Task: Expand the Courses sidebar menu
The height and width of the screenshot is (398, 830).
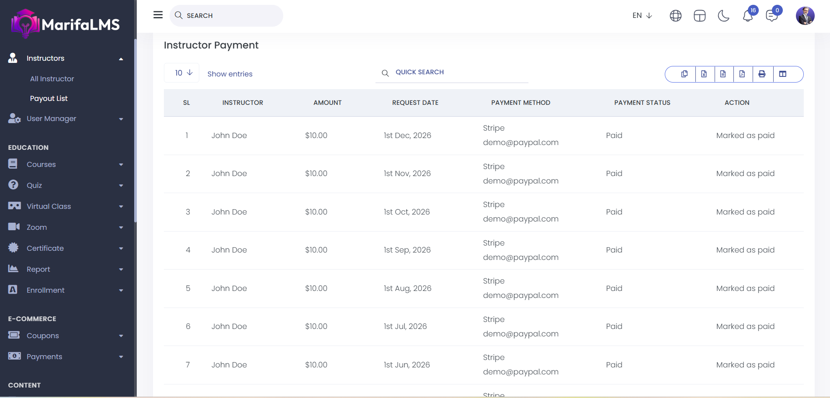Action: point(66,164)
